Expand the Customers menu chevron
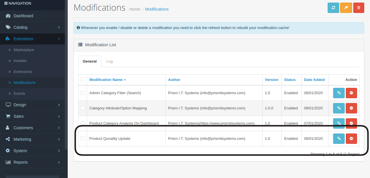The image size is (370, 178). click(x=59, y=128)
